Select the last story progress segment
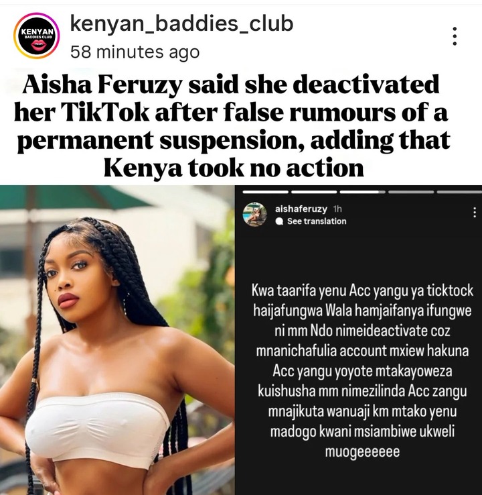Screen dimensions: 482x495 459,192
